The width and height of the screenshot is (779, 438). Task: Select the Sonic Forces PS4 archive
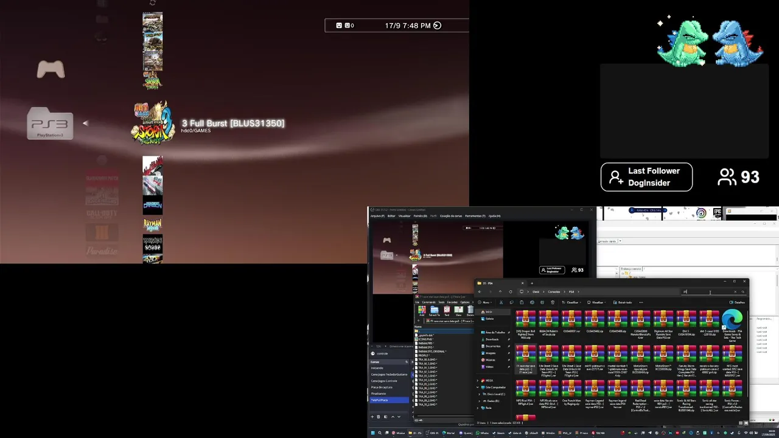tap(732, 395)
